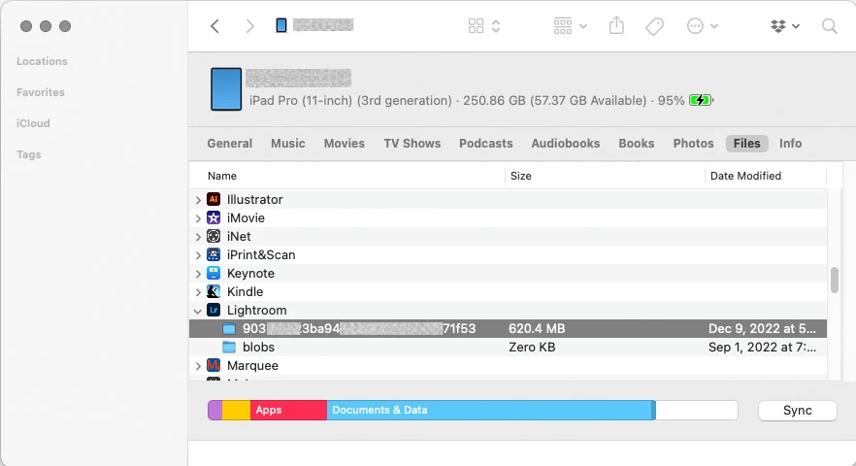Click the Kindle app icon
The height and width of the screenshot is (466, 856).
click(x=214, y=291)
